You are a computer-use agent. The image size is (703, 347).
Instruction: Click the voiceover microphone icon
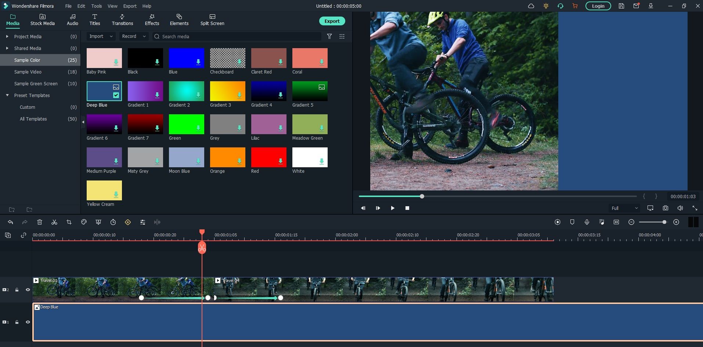coord(587,222)
